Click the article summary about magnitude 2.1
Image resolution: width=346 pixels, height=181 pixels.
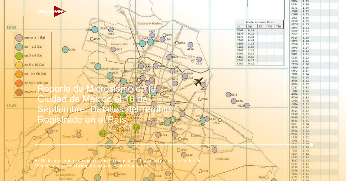click(x=118, y=163)
